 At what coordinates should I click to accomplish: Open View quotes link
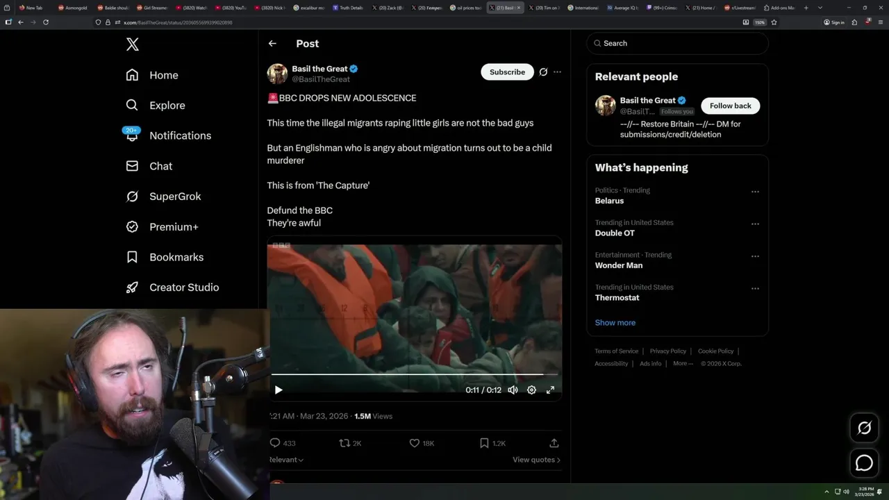coord(536,460)
